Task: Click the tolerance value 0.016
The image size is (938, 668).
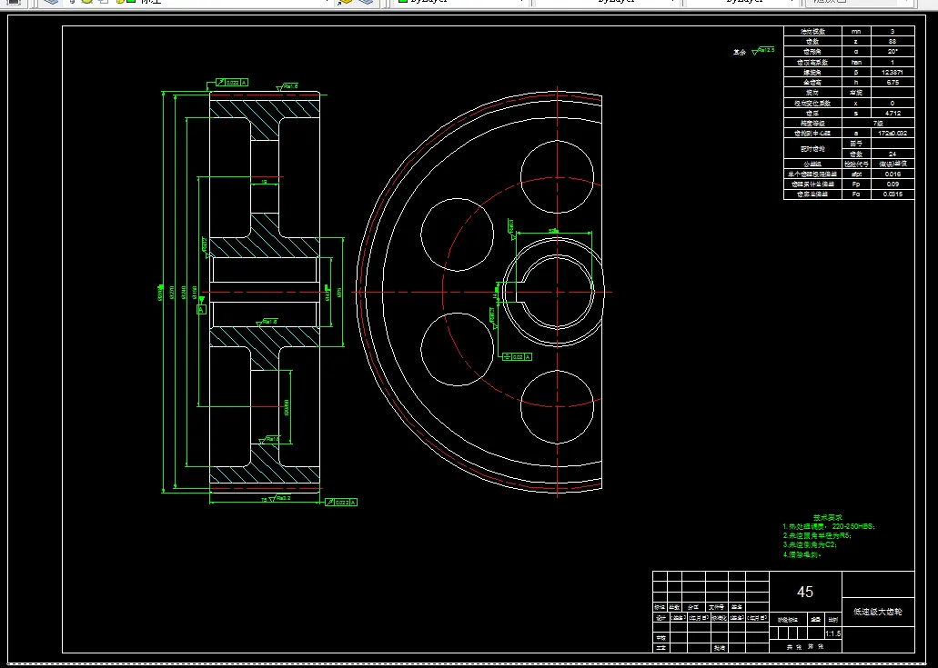Action: (x=893, y=174)
